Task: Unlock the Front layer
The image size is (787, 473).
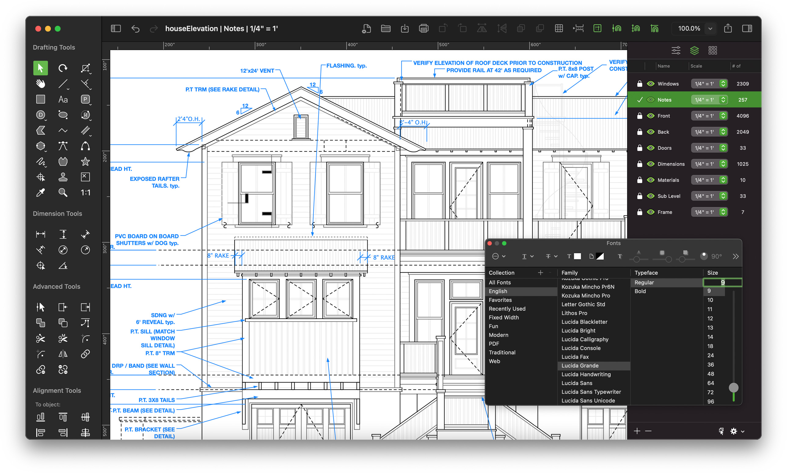Action: (x=640, y=115)
